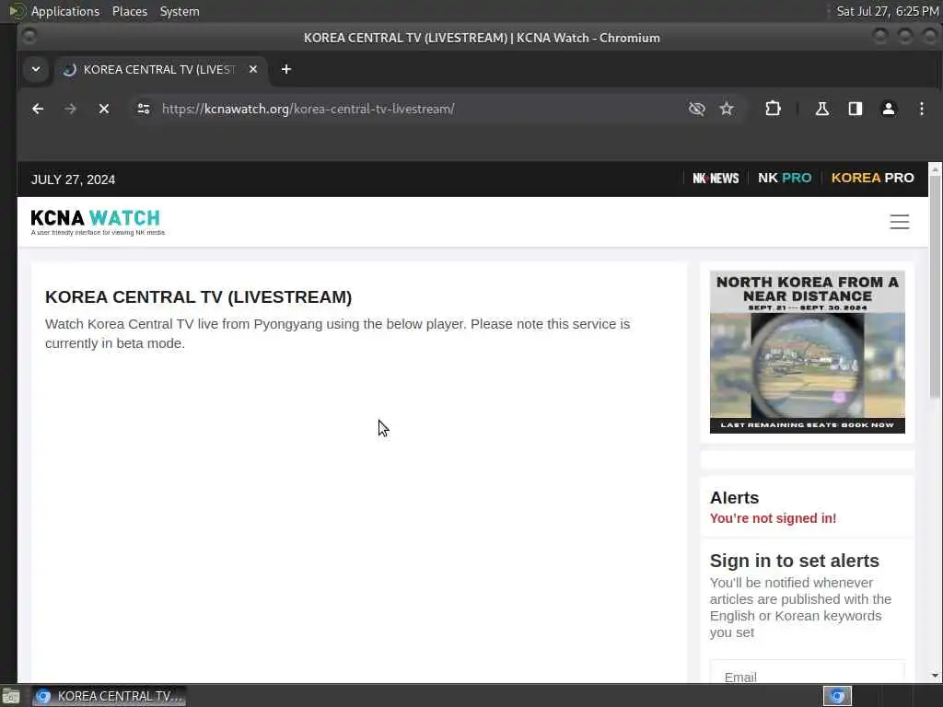Viewport: 943px width, 707px height.
Task: Open Chrome Labs flask icon
Action: coord(821,109)
